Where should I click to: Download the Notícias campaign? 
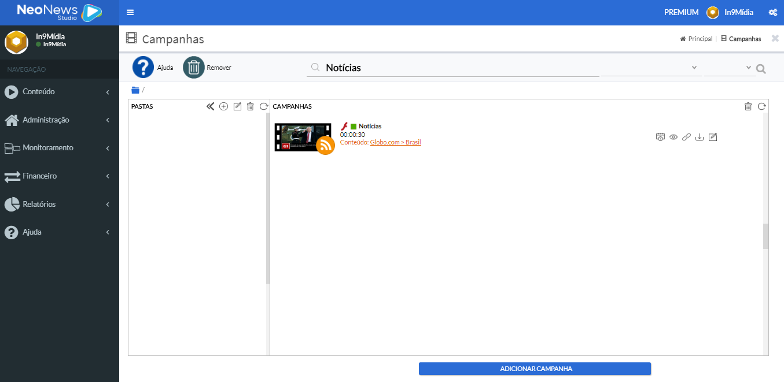(700, 137)
